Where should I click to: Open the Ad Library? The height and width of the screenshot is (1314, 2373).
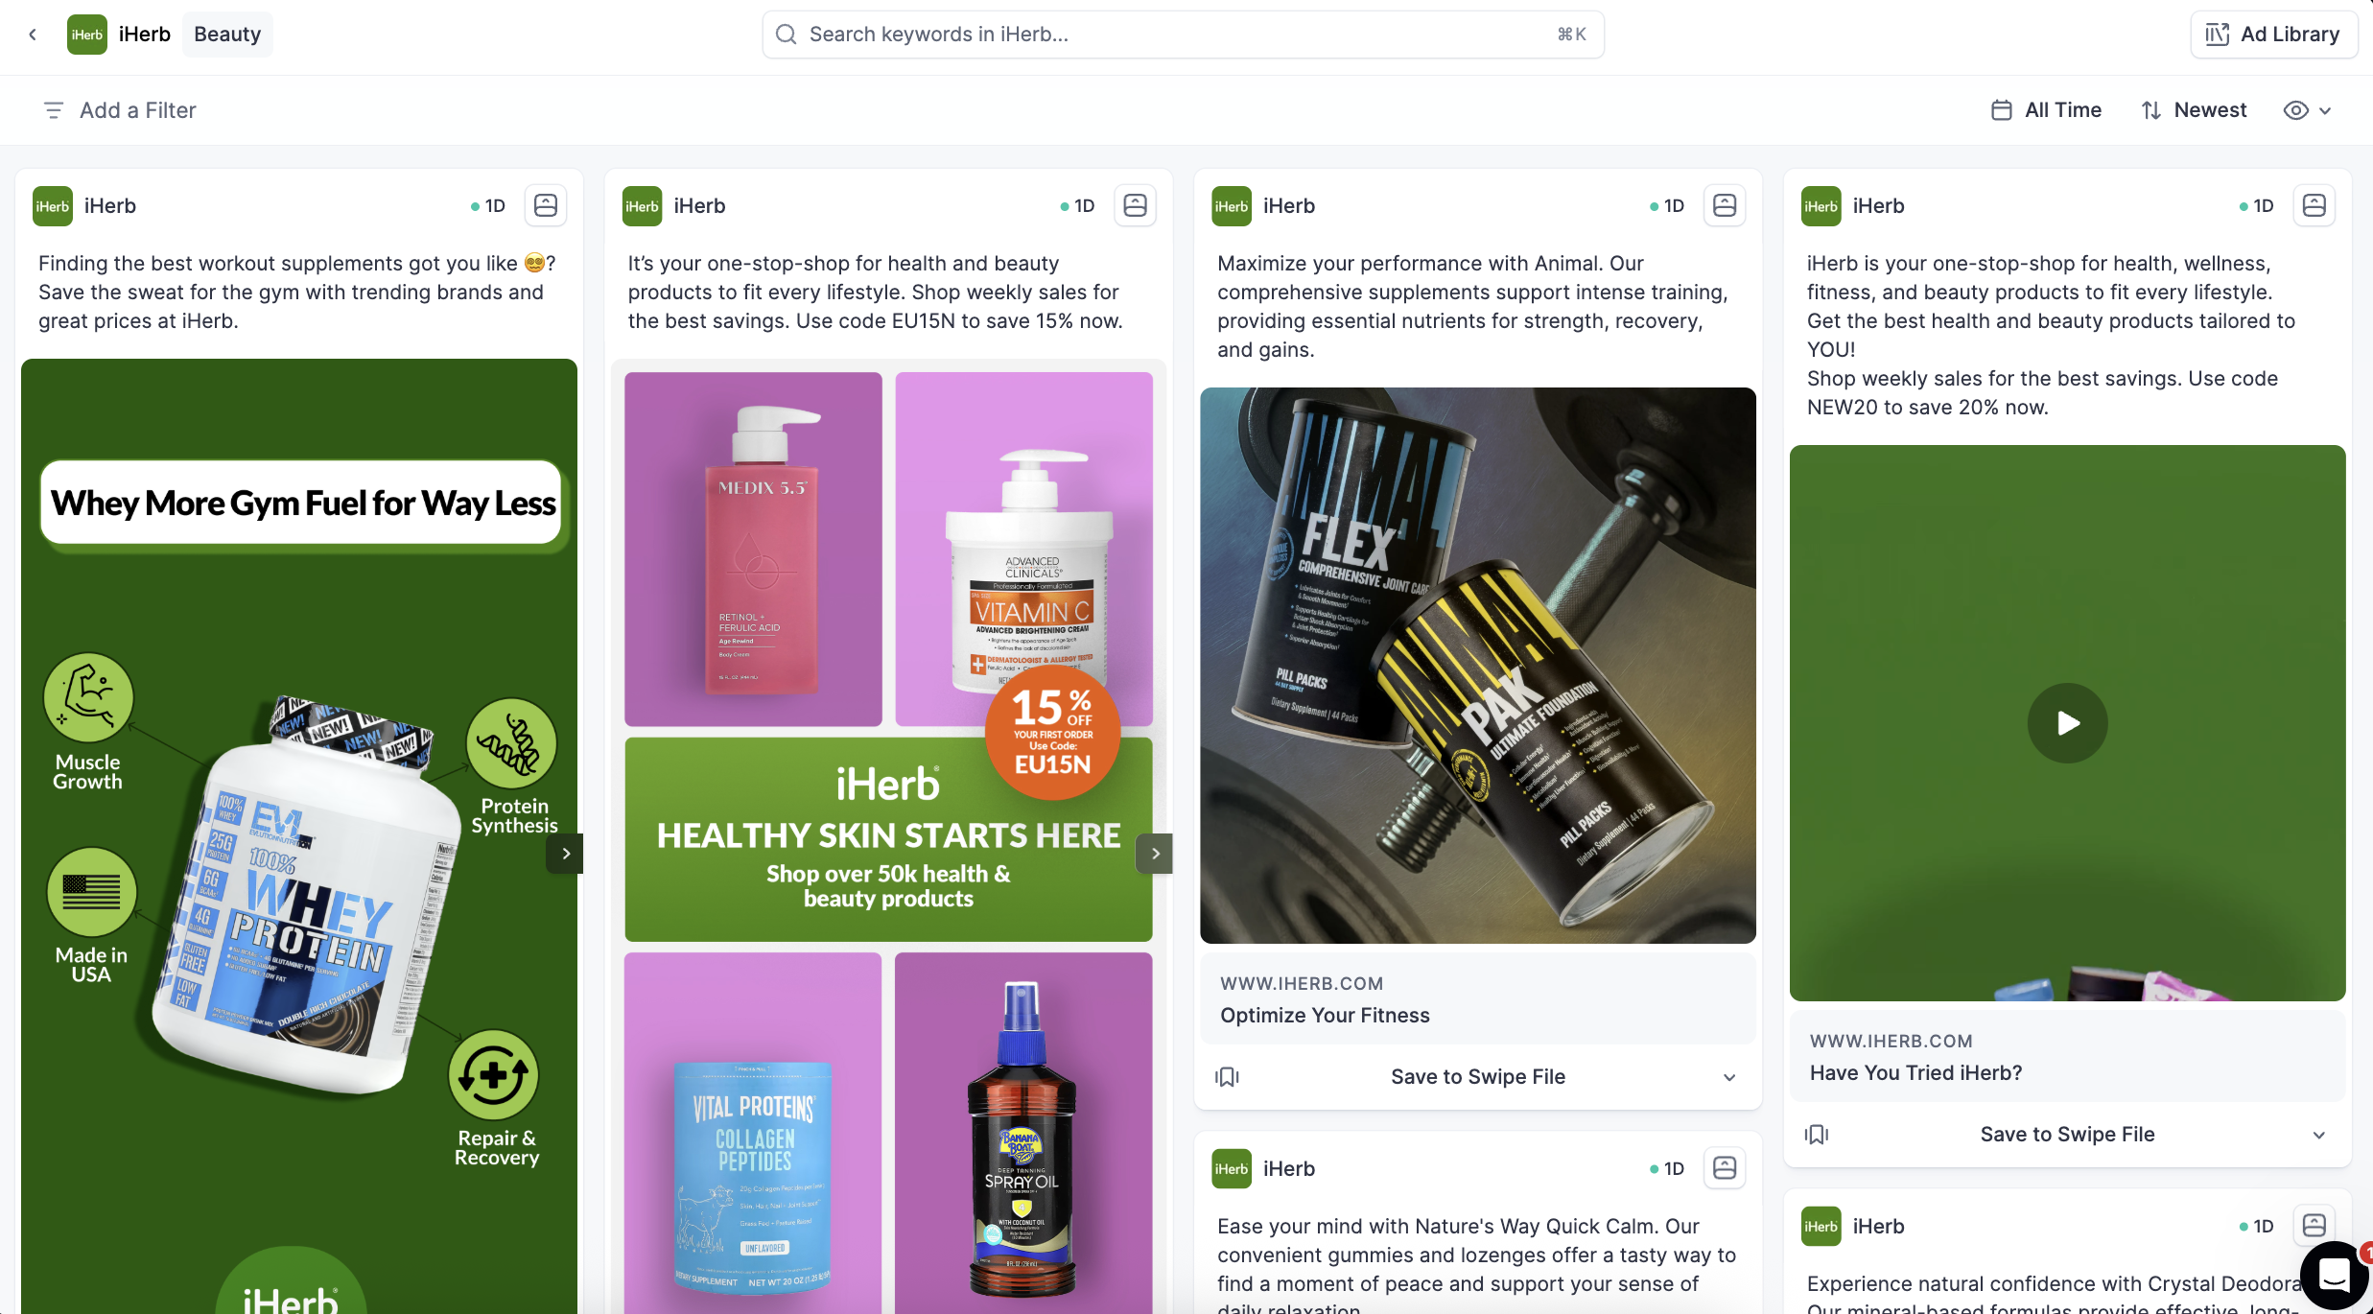click(x=2273, y=35)
